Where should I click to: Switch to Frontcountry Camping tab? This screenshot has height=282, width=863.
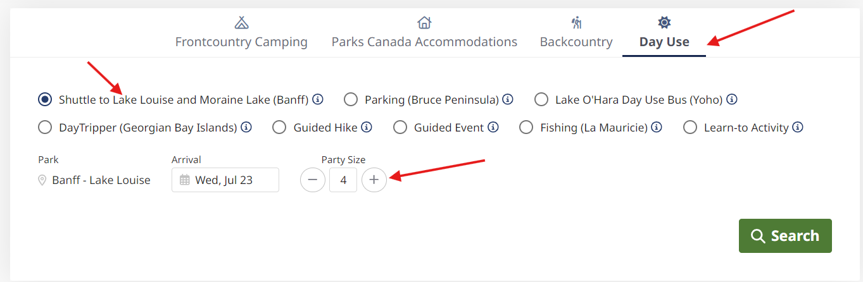tap(241, 34)
